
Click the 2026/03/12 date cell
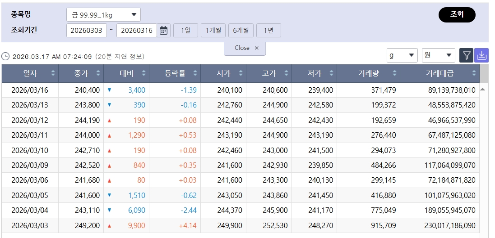pos(30,120)
